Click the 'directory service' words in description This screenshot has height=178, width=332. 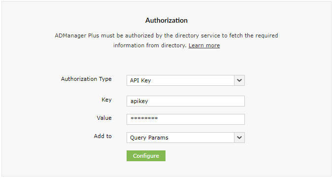coord(192,36)
